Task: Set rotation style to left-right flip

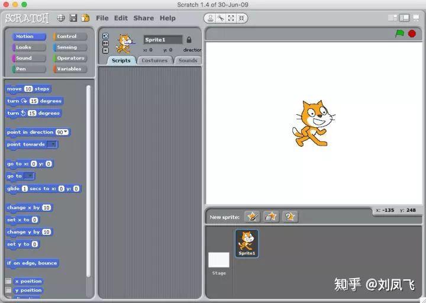Action: coord(105,43)
